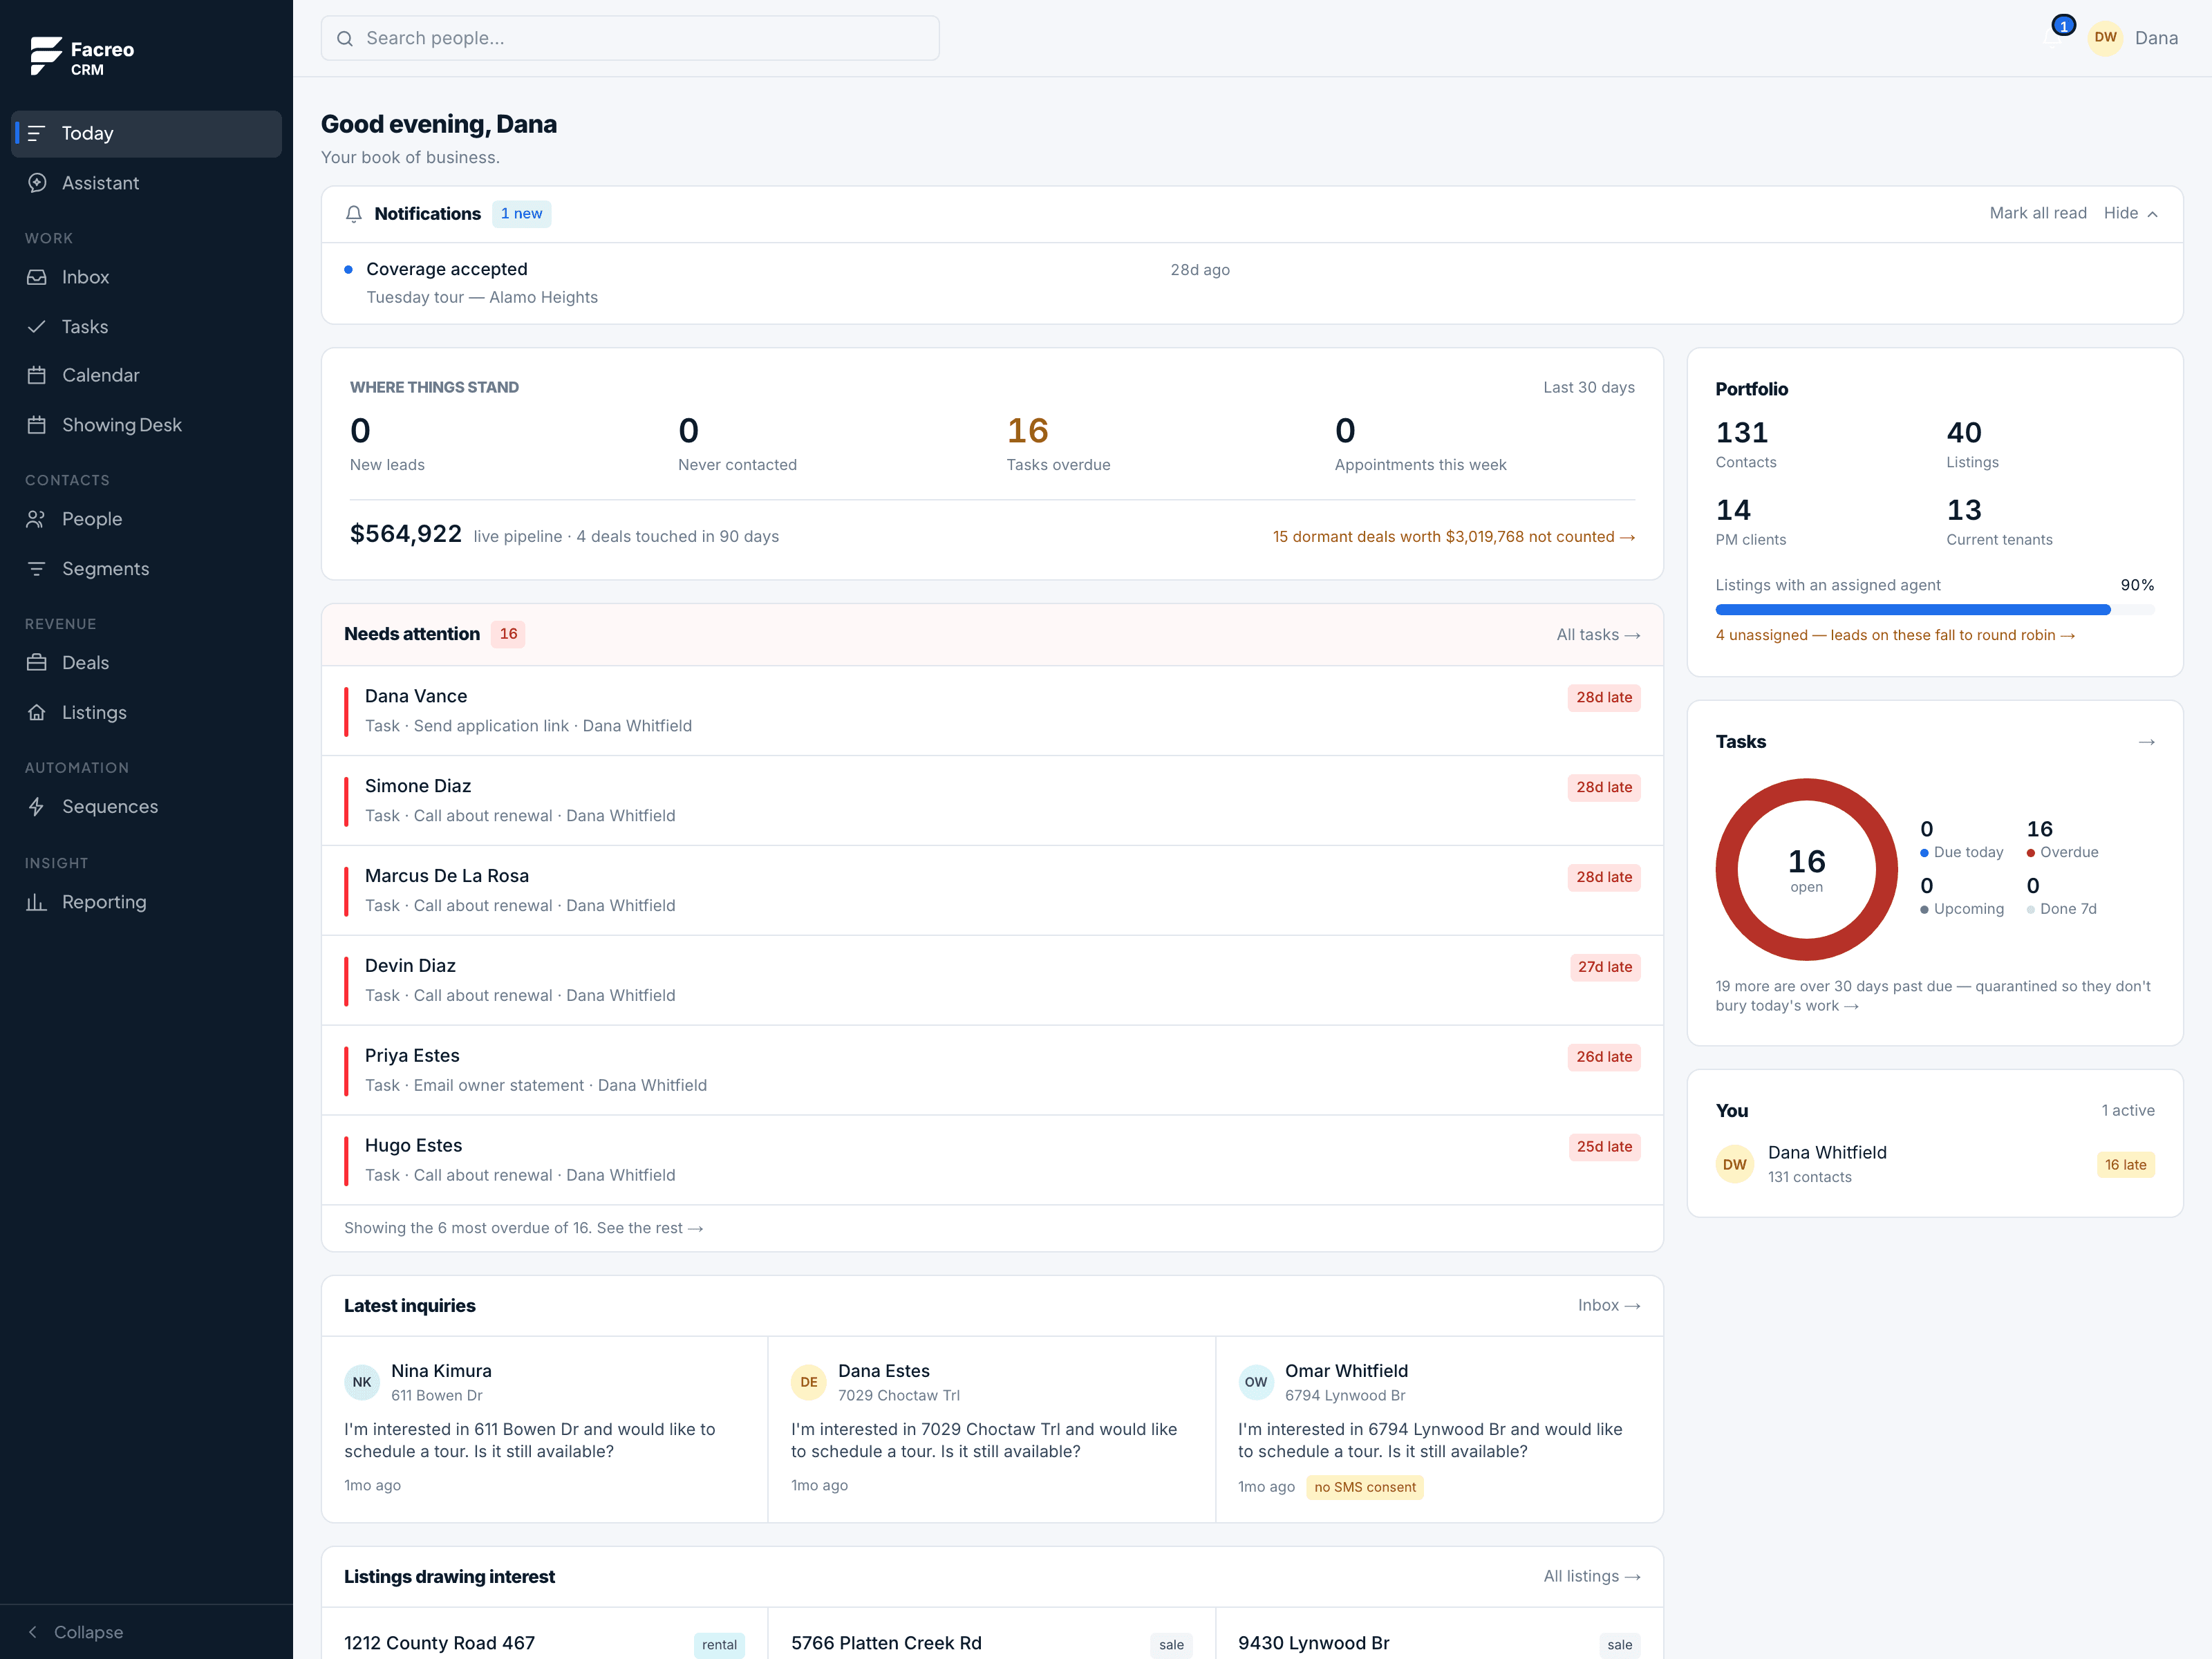
Task: Click the Inbox tray icon in the sidebar
Action: pos(37,277)
